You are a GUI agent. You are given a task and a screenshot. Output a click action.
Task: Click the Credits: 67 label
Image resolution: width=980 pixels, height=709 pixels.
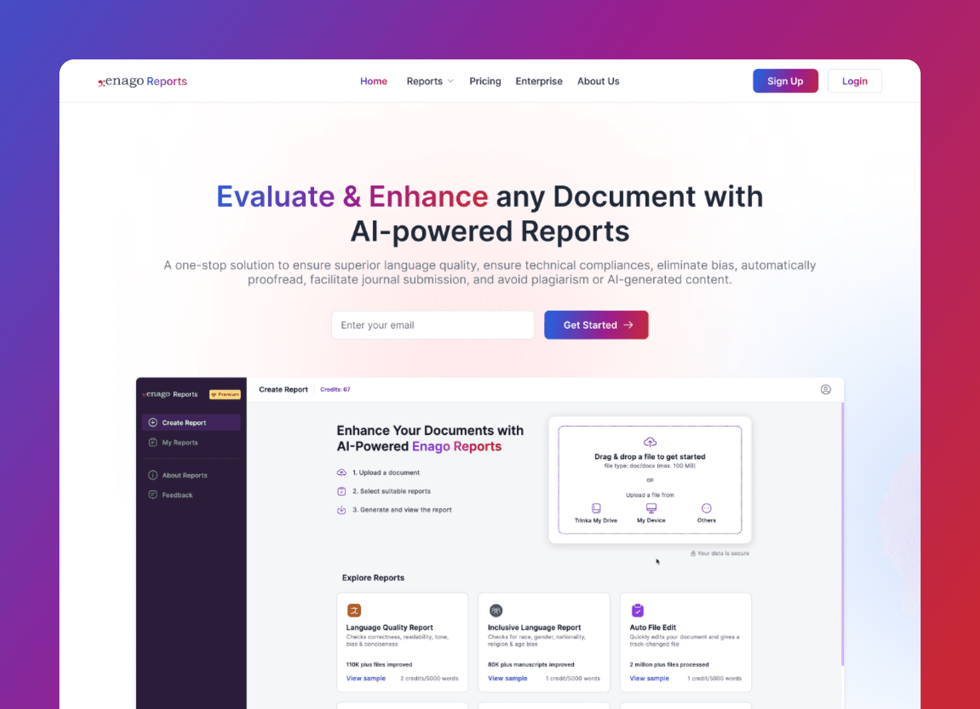coord(335,389)
